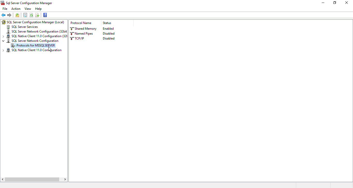Click the right arrow of the horizontal scrollbar
The width and height of the screenshot is (353, 188).
pyautogui.click(x=65, y=179)
